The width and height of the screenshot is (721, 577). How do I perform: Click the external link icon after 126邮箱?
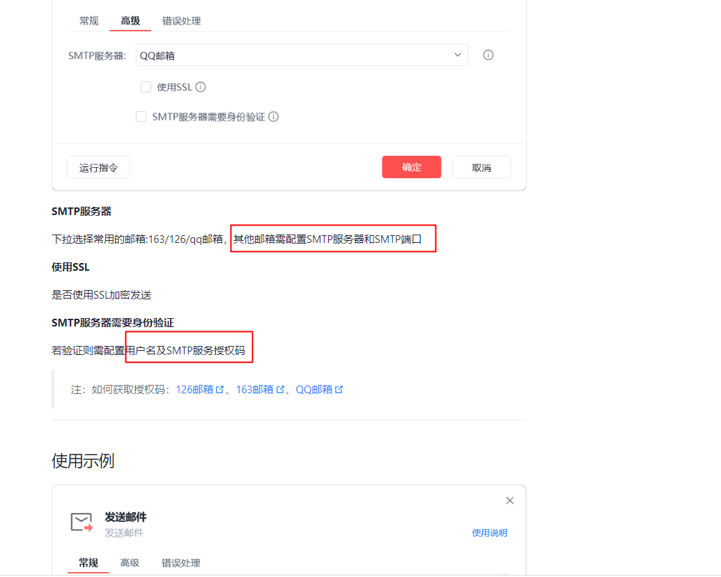(220, 390)
